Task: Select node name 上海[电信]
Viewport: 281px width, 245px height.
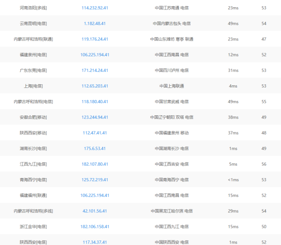Action: 33,86
